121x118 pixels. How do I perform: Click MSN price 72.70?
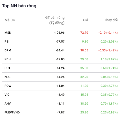(84, 33)
